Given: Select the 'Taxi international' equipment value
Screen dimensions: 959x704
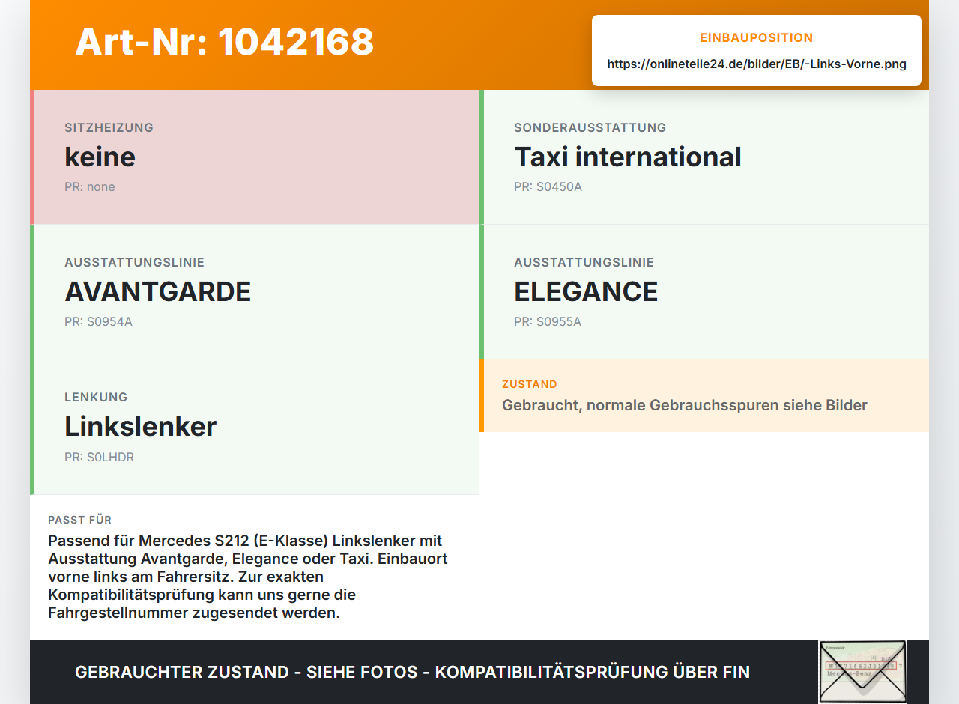Looking at the screenshot, I should coord(628,157).
